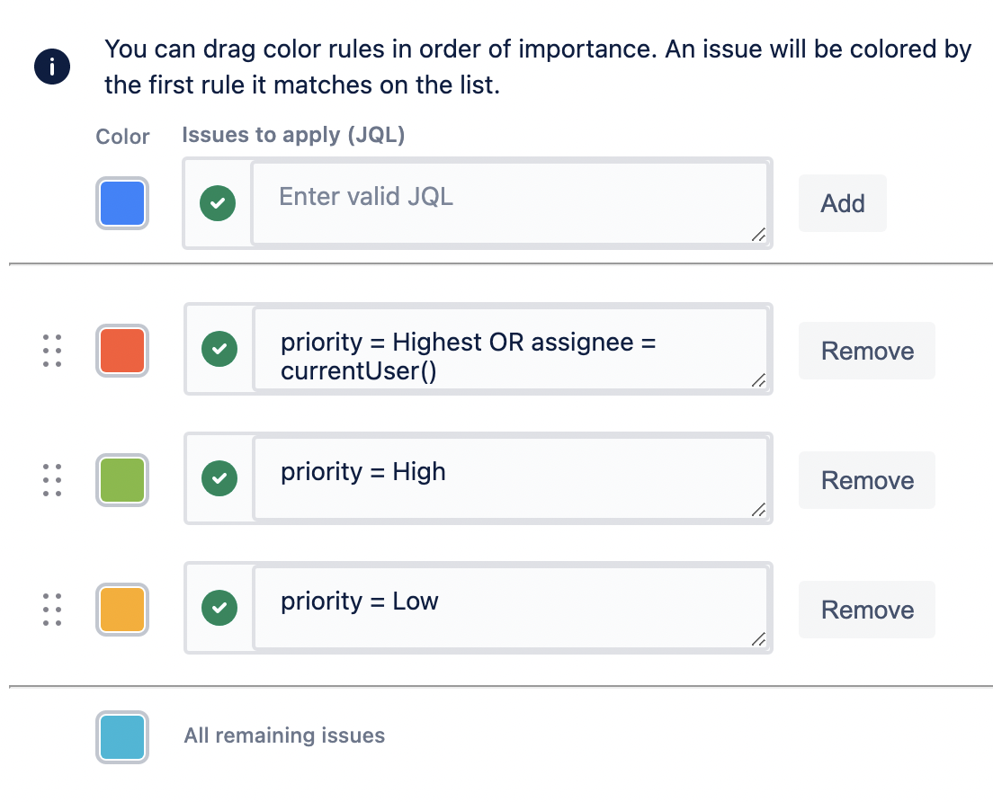Change color for All remaining issues

[x=122, y=737]
